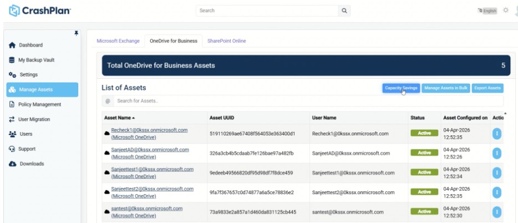Screen dimensions: 518x223
Task: Focus the Search for Assets field
Action: tap(308, 101)
